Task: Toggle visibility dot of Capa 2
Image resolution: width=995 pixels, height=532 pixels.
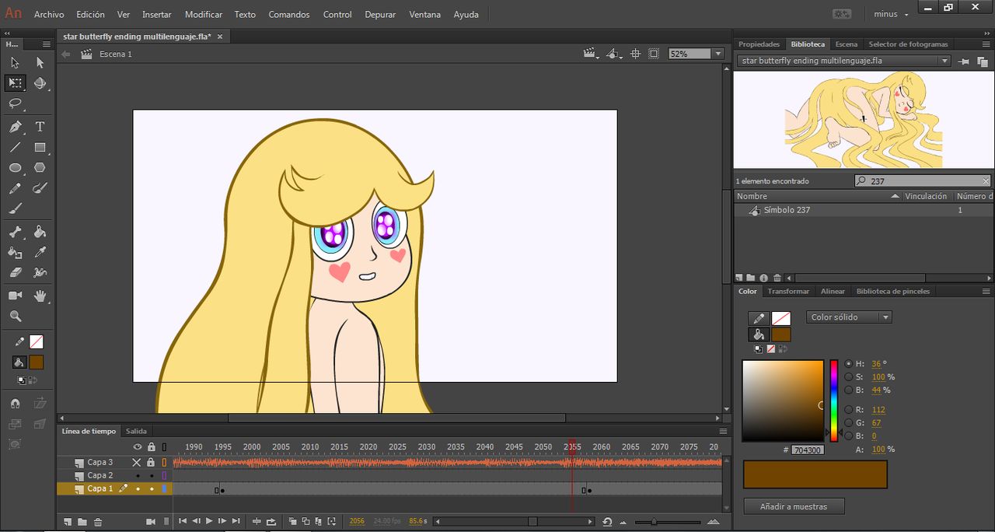Action: click(x=138, y=475)
